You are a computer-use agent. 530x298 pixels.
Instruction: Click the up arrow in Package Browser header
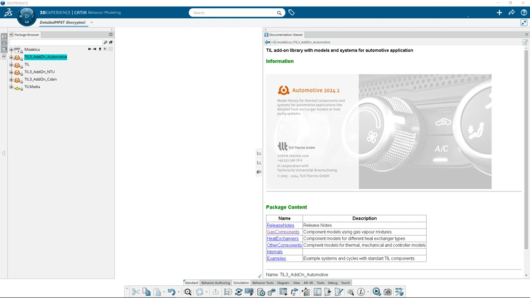100,49
